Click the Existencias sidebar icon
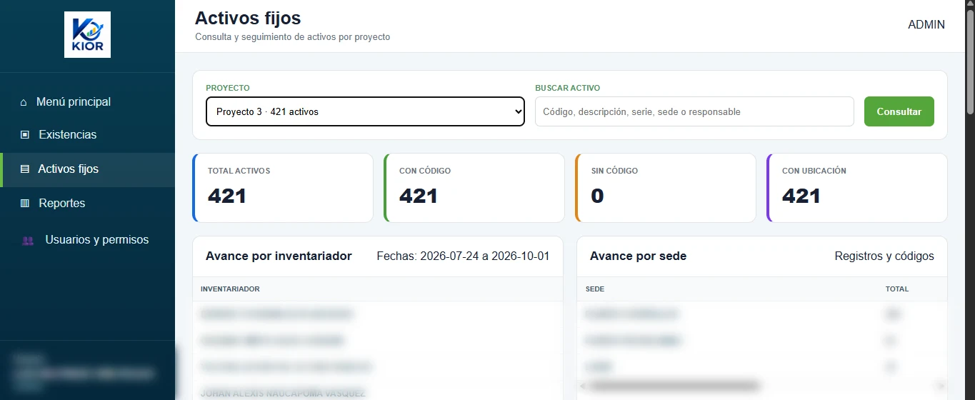This screenshot has width=975, height=400. tap(24, 135)
